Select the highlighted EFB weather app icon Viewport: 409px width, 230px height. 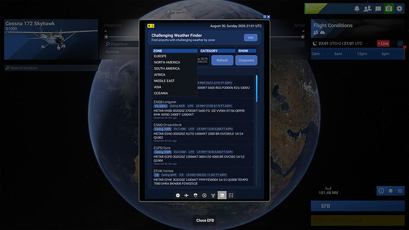(222, 195)
